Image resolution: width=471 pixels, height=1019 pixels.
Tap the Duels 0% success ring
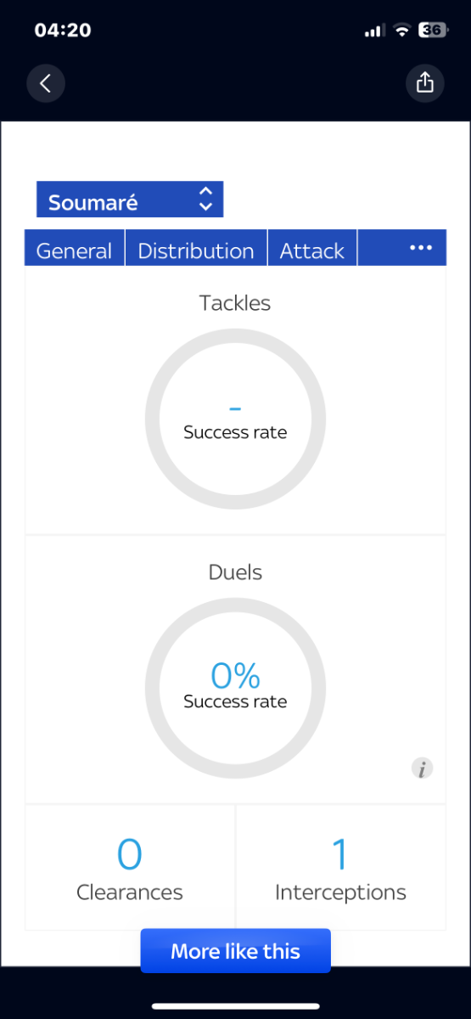coord(235,687)
